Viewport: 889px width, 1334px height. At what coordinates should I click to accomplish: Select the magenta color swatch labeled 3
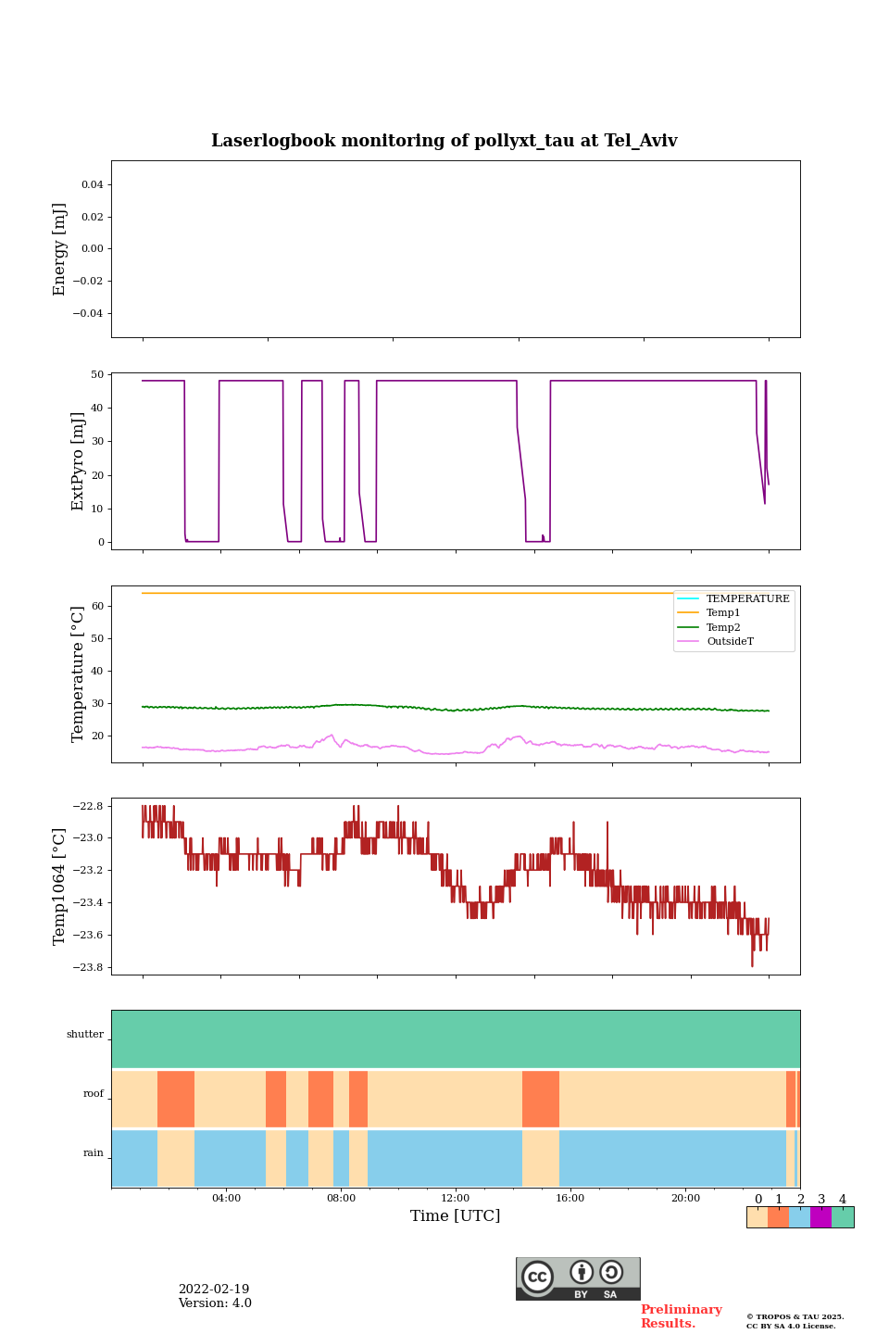[820, 1217]
